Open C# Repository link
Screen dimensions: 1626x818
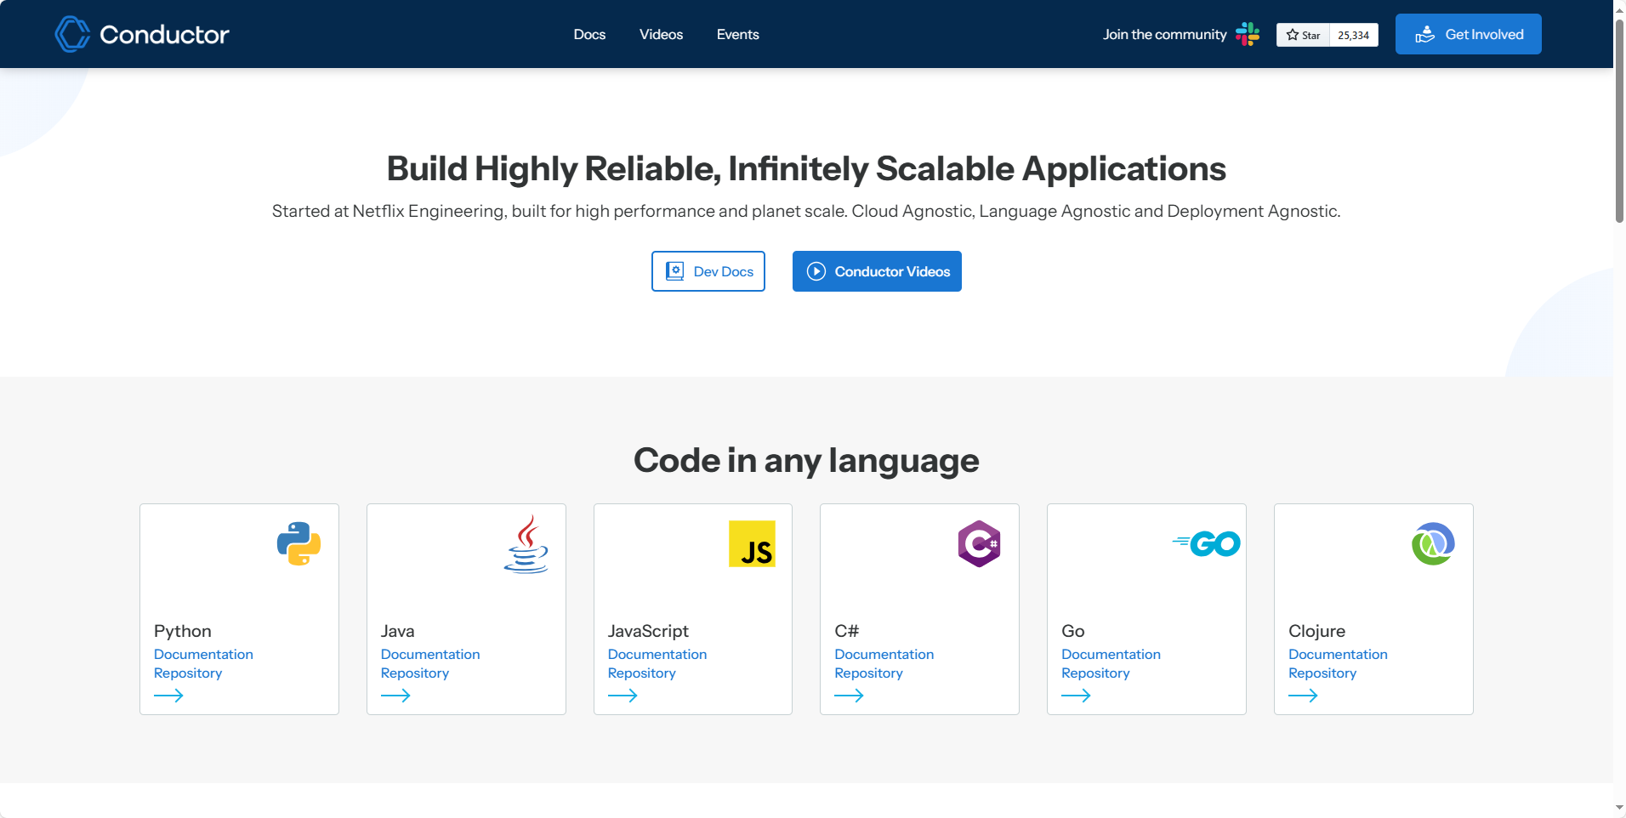click(x=868, y=673)
